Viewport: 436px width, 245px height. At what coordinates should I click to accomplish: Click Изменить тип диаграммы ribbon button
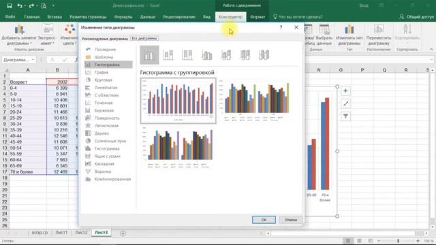pos(349,35)
